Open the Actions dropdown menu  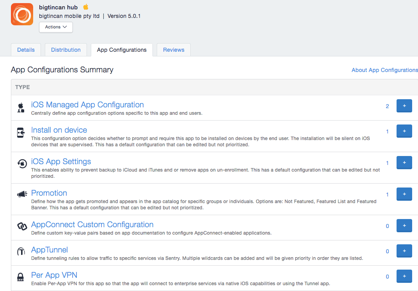tap(56, 27)
